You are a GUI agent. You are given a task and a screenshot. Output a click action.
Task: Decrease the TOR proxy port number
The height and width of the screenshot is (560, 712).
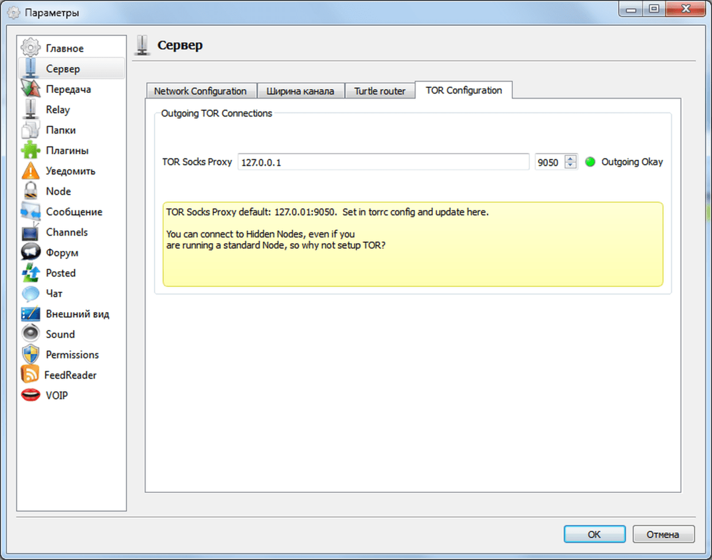[570, 166]
